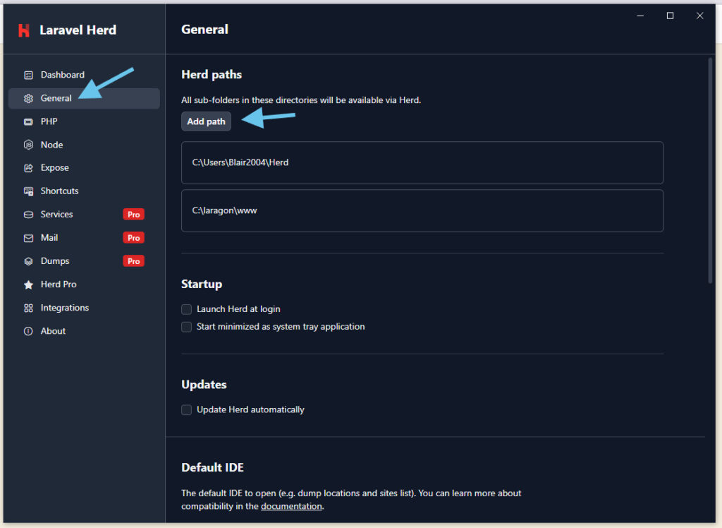Open the Shortcuts page
Image resolution: width=722 pixels, height=528 pixels.
(x=85, y=191)
